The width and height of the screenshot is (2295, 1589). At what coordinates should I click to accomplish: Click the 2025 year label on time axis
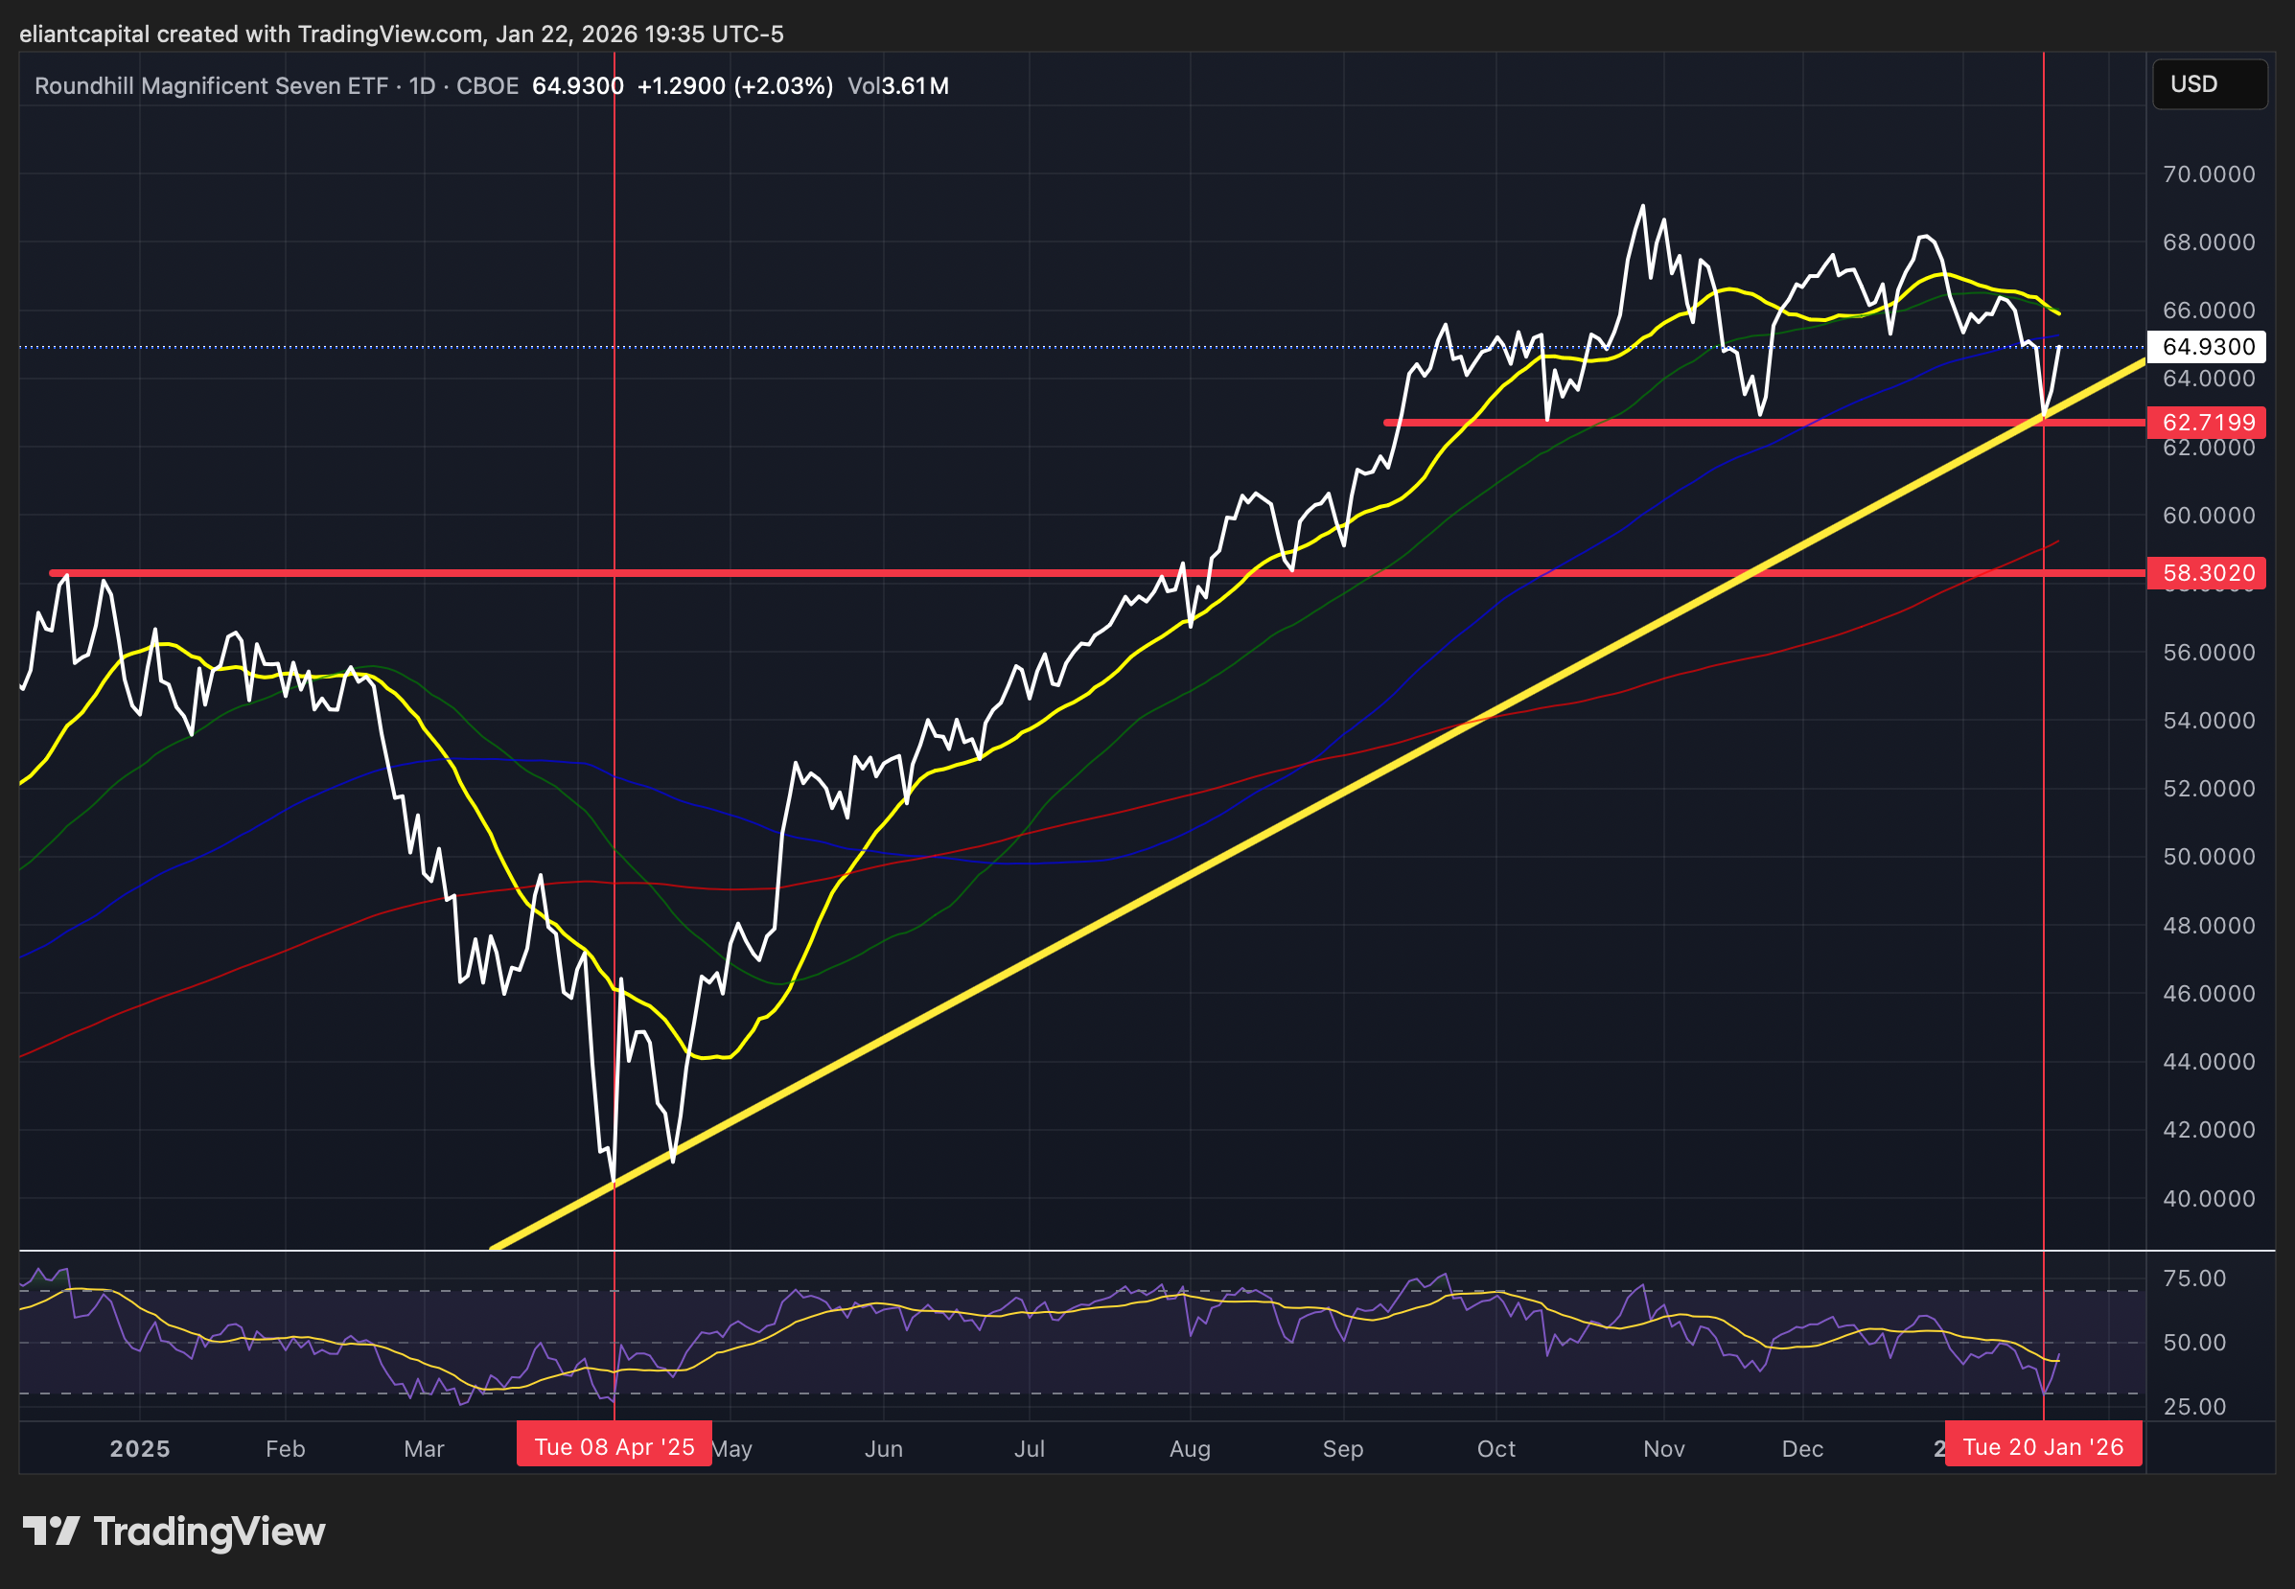coord(139,1449)
